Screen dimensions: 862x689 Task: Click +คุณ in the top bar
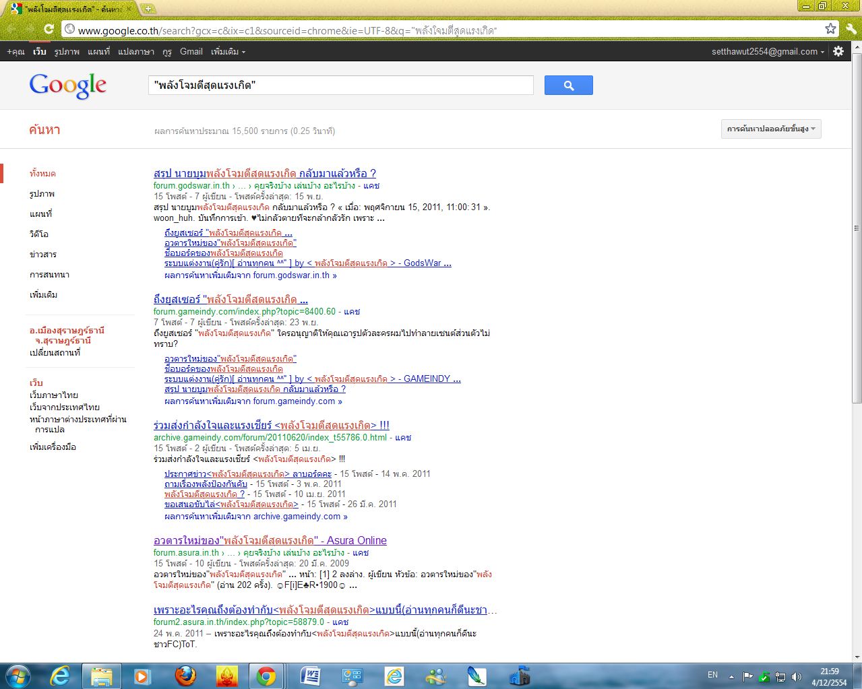pos(16,51)
